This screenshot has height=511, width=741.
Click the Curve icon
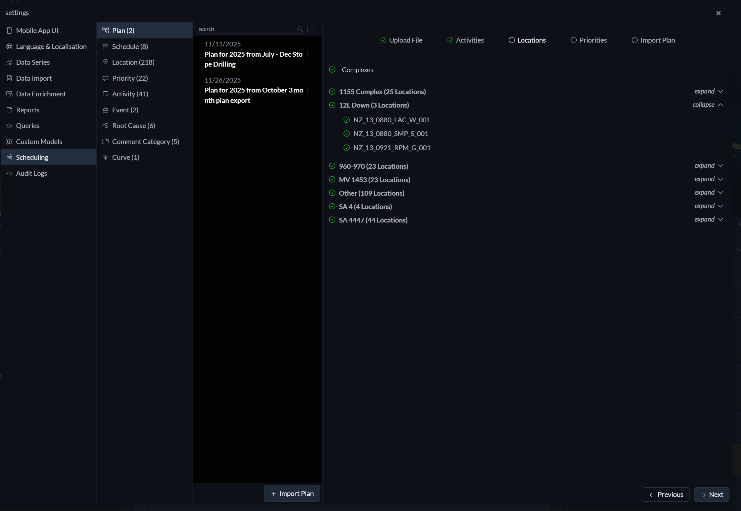pos(105,157)
